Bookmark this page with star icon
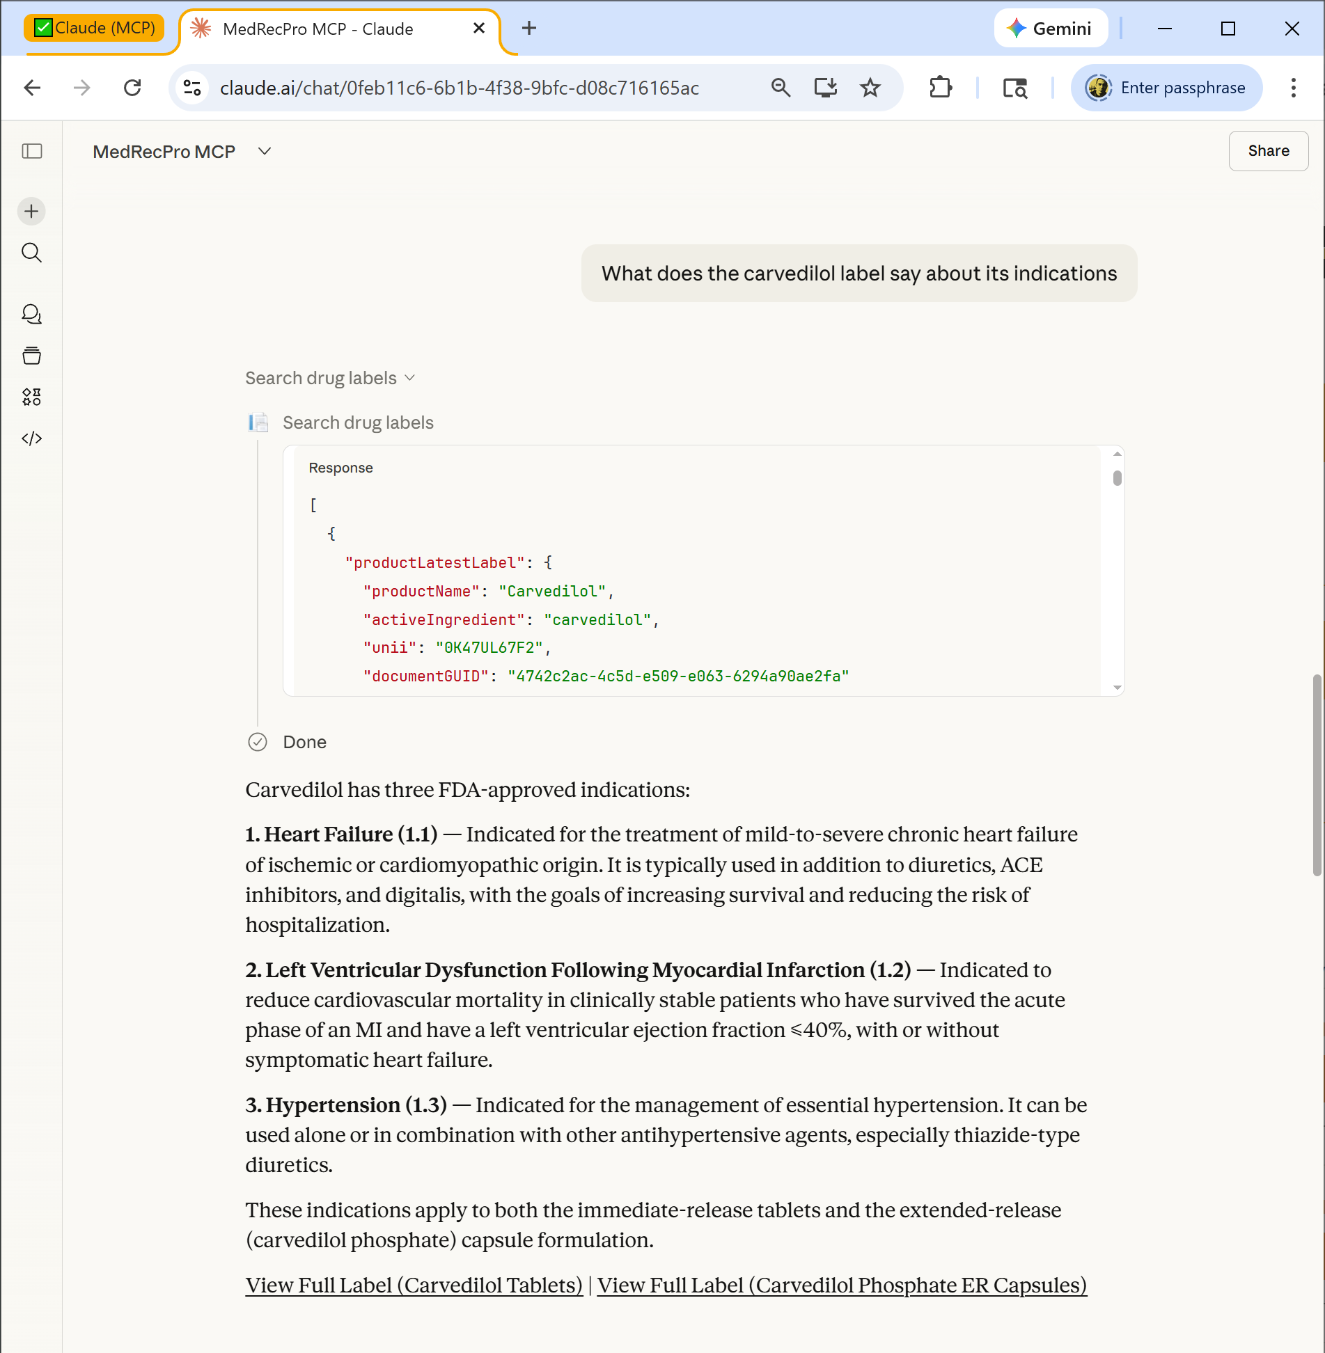 click(x=870, y=88)
